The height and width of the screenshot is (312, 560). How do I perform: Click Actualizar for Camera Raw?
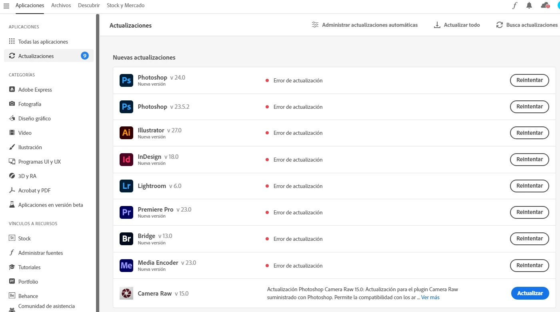click(530, 293)
